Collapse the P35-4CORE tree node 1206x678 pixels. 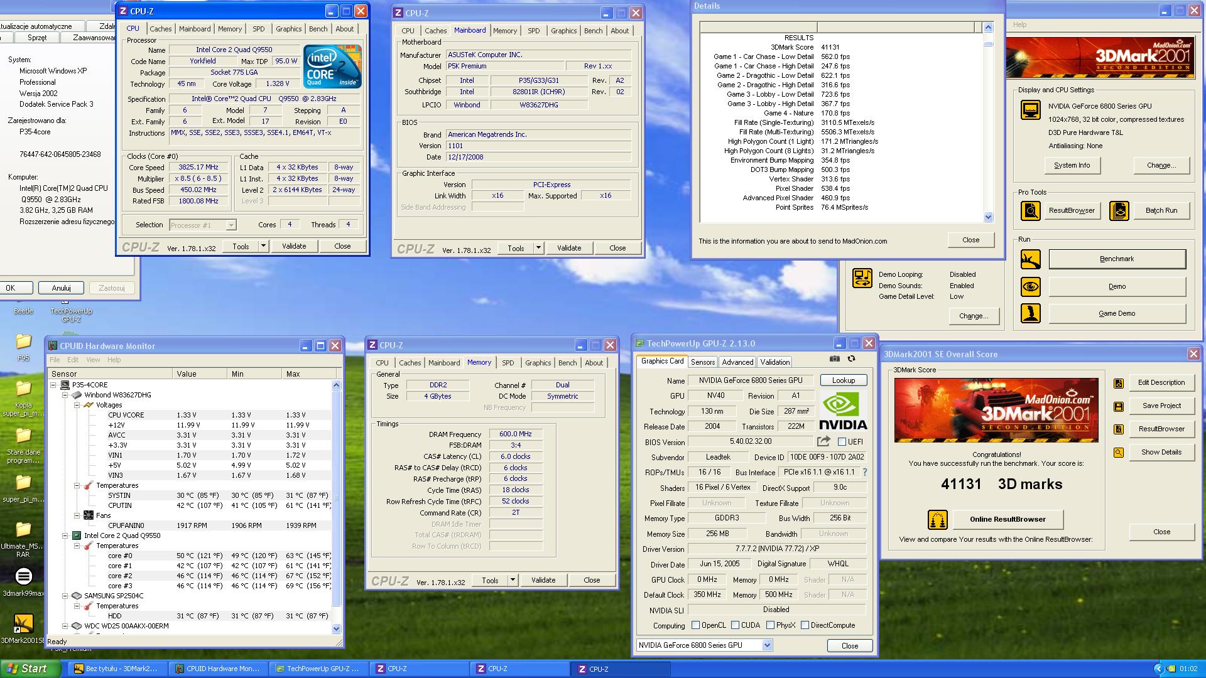[53, 385]
